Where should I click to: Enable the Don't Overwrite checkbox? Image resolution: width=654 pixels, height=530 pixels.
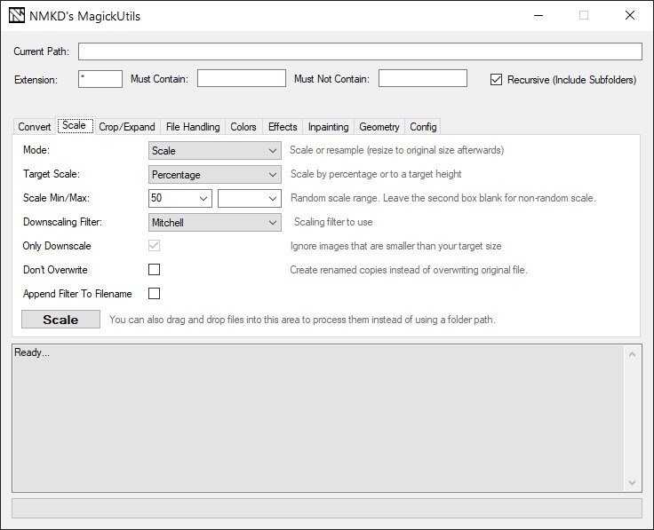tap(154, 270)
